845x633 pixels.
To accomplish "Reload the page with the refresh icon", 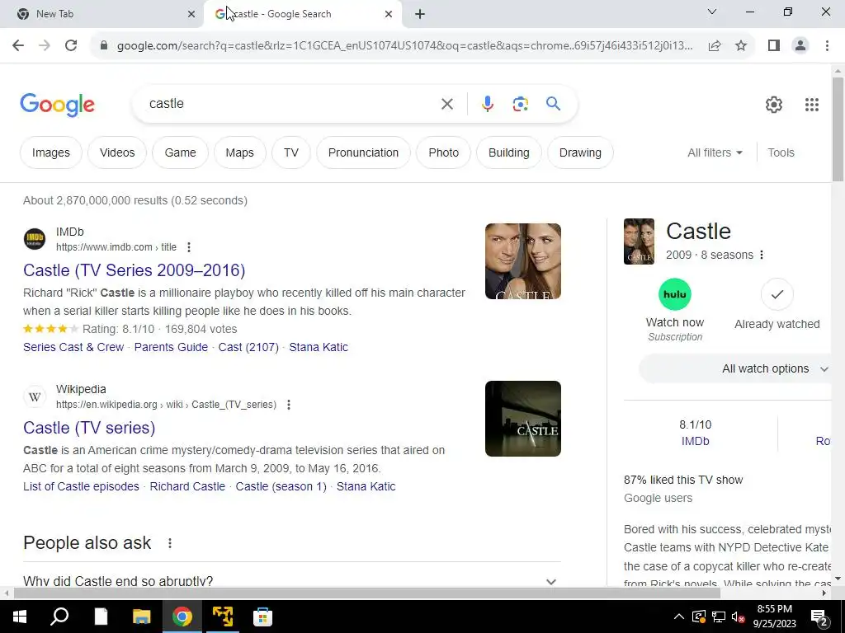I will (x=71, y=46).
